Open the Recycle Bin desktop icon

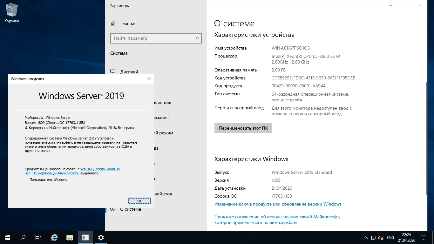(12, 13)
